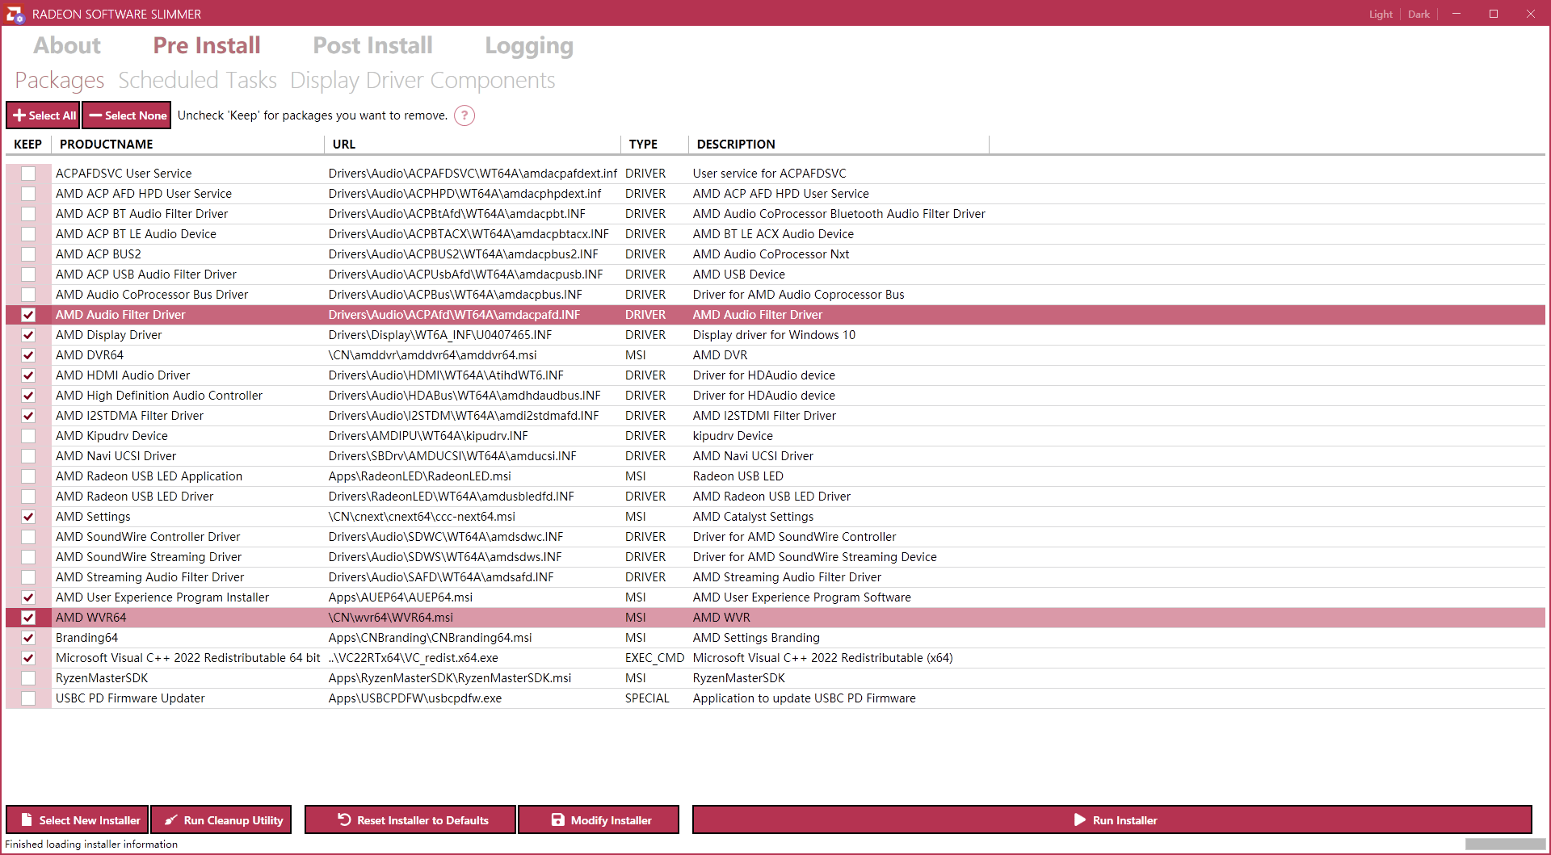
Task: Check Keep for AMD Streaming Audio Filter Driver
Action: coord(28,577)
